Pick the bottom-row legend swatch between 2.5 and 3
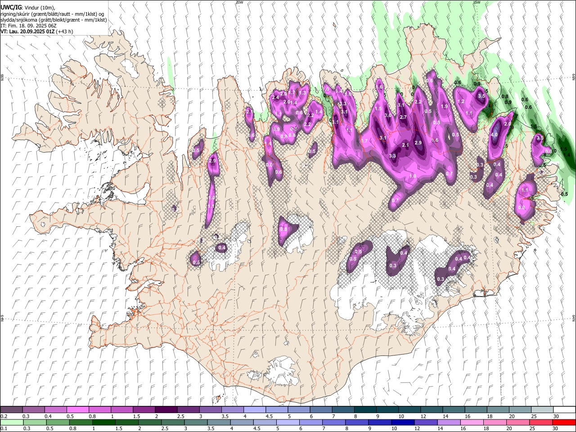The width and height of the screenshot is (576, 432). (173, 423)
